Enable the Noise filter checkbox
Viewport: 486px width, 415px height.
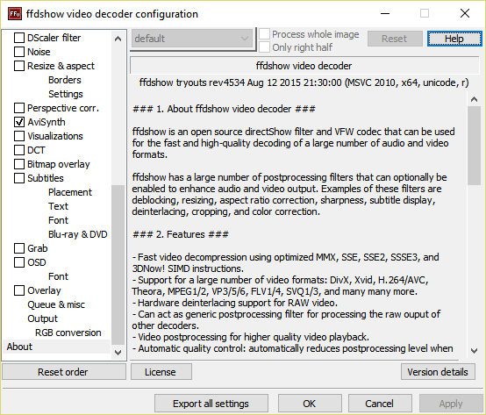[x=19, y=52]
